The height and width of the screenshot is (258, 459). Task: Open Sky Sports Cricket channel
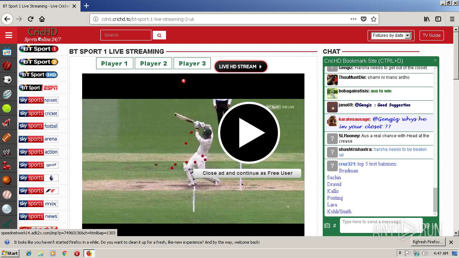tap(38, 113)
